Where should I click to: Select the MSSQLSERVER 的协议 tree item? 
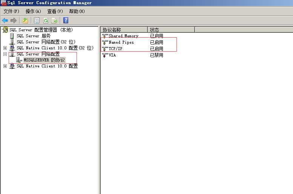(x=44, y=60)
